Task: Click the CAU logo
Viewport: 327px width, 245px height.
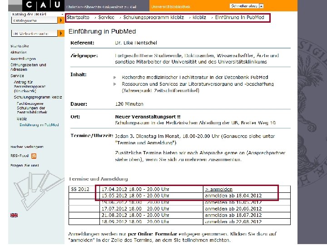Action: pos(43,5)
